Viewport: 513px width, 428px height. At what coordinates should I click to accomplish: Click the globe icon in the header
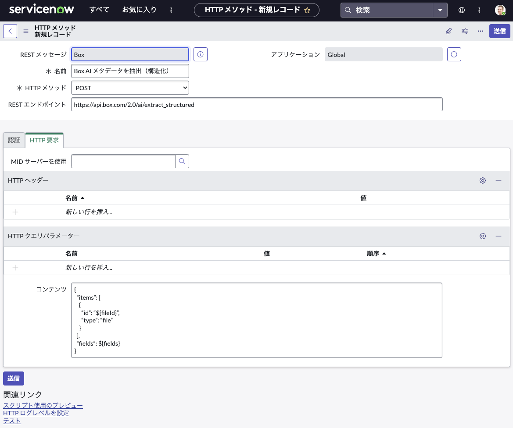pyautogui.click(x=461, y=9)
